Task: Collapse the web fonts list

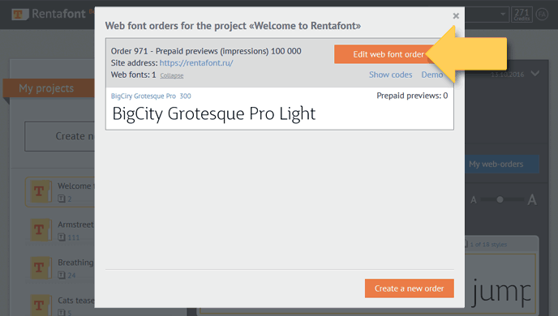Action: click(x=171, y=75)
